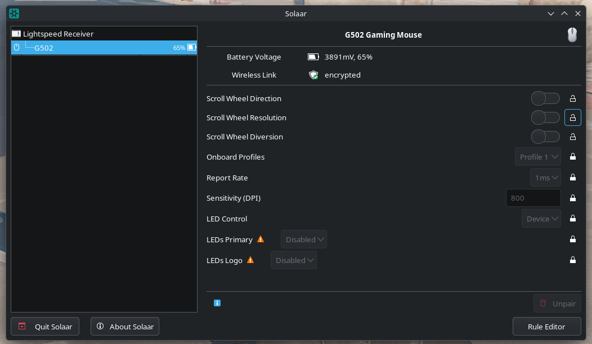Click the lock icon next to Onboard Profiles
The width and height of the screenshot is (592, 344).
[573, 157]
